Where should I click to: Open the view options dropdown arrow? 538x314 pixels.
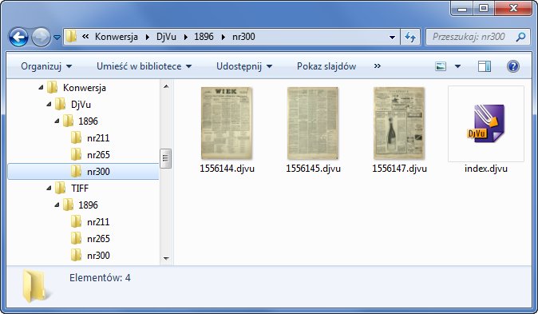(457, 66)
